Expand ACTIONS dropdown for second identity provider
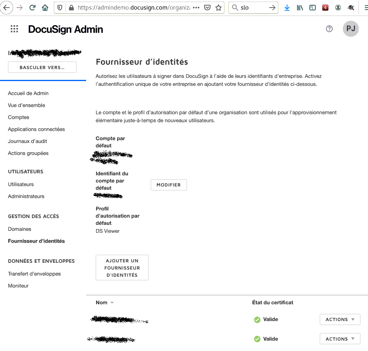This screenshot has height=351, width=368. (340, 339)
